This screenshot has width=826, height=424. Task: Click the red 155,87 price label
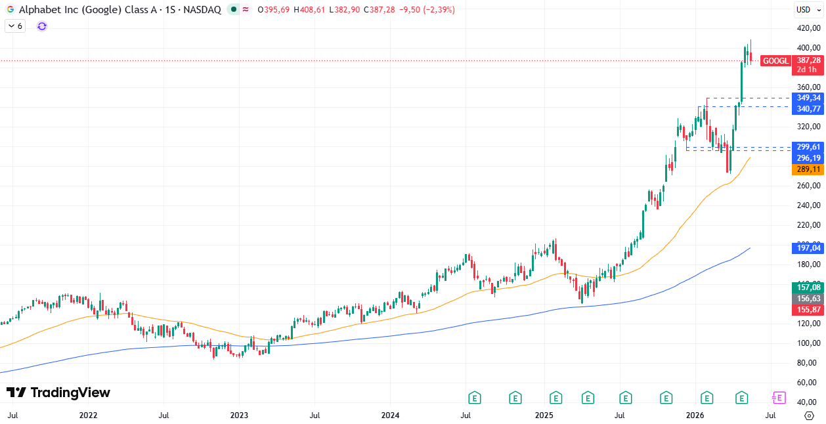[x=809, y=310]
